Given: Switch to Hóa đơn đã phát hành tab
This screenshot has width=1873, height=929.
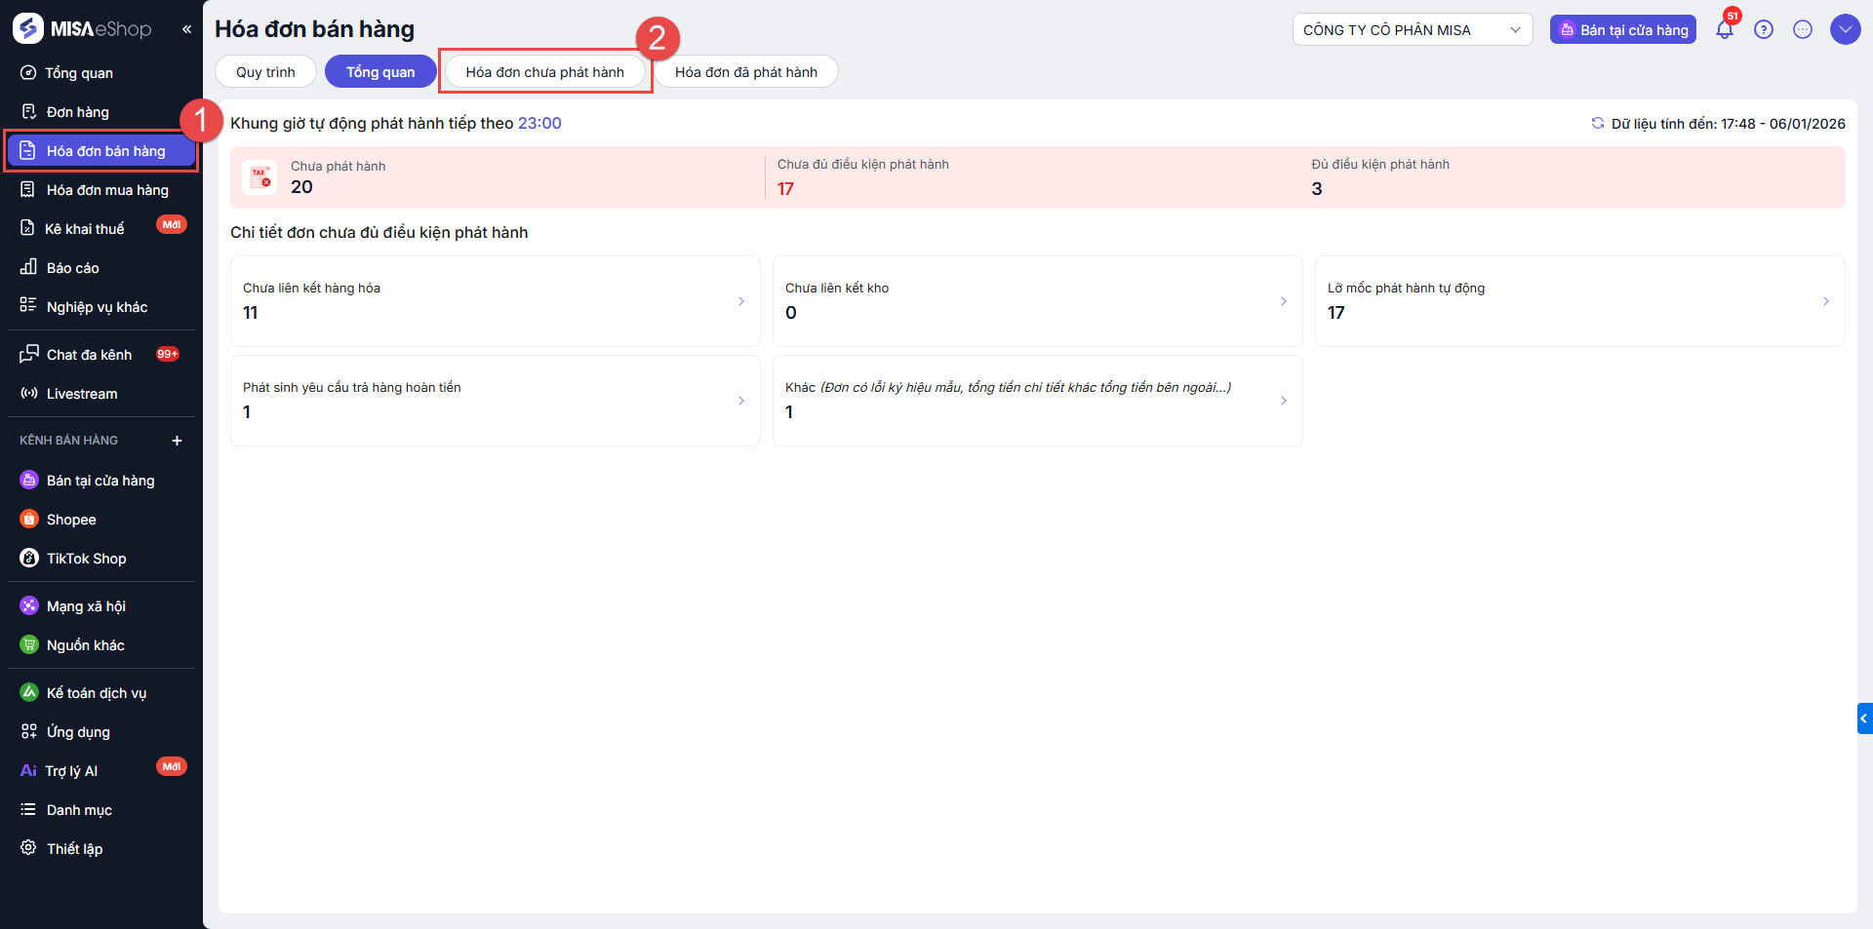Looking at the screenshot, I should pos(745,72).
